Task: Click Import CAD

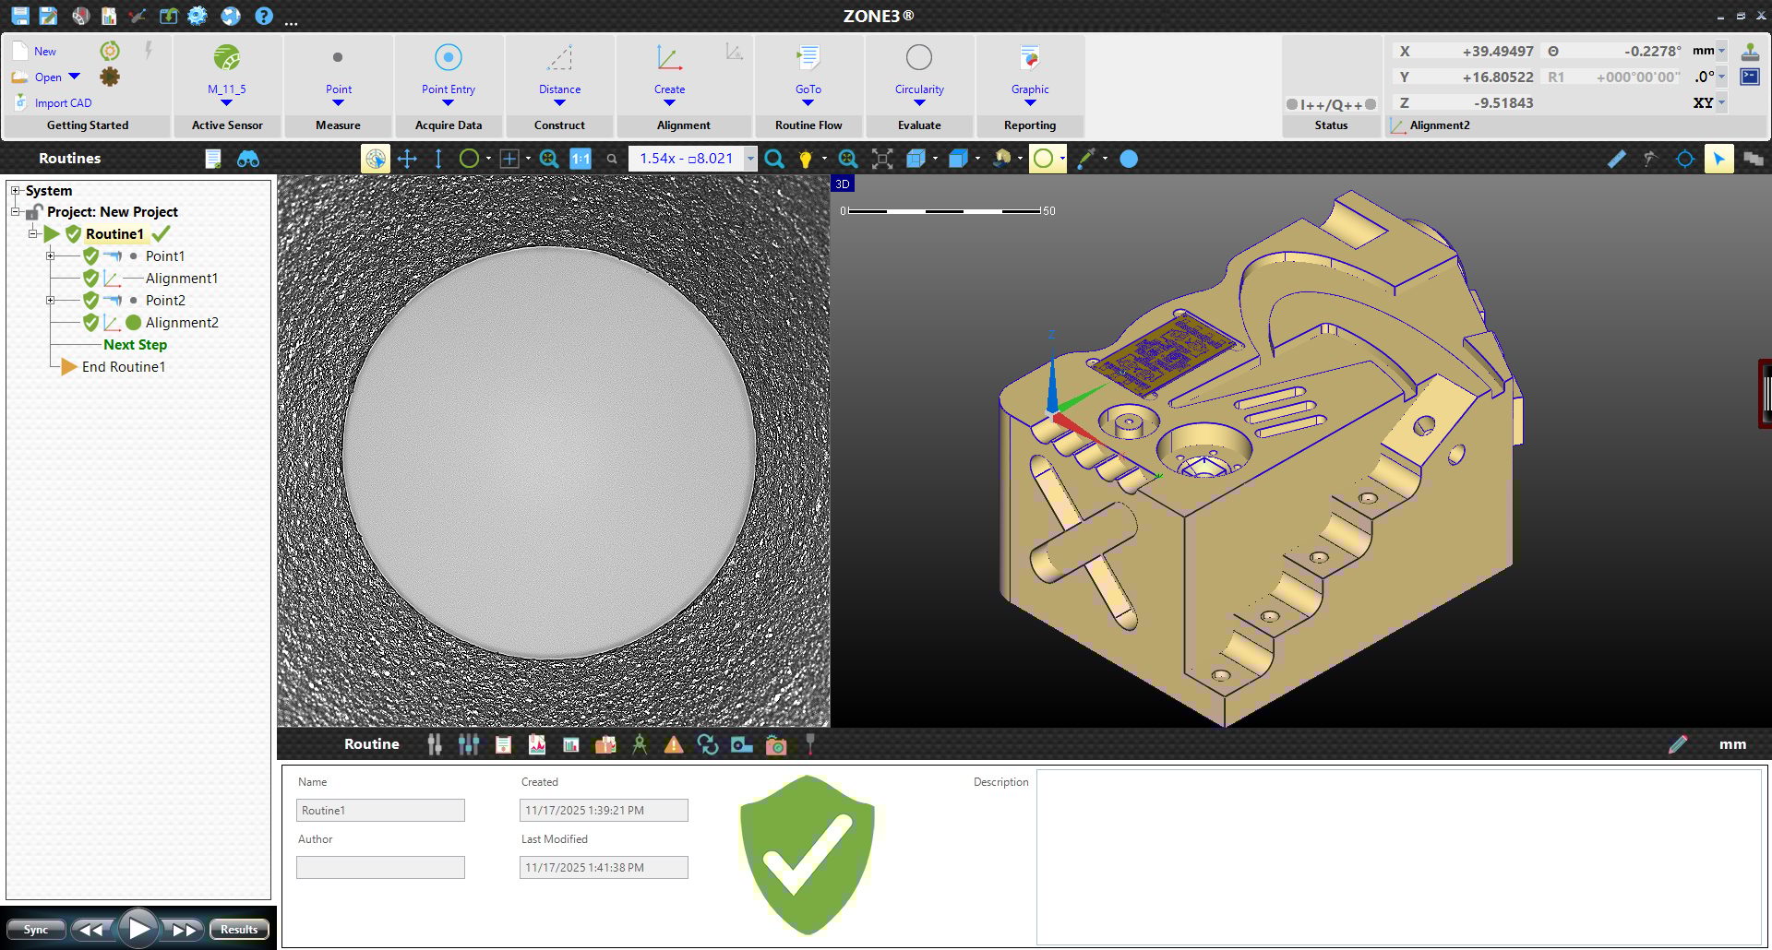Action: (62, 102)
